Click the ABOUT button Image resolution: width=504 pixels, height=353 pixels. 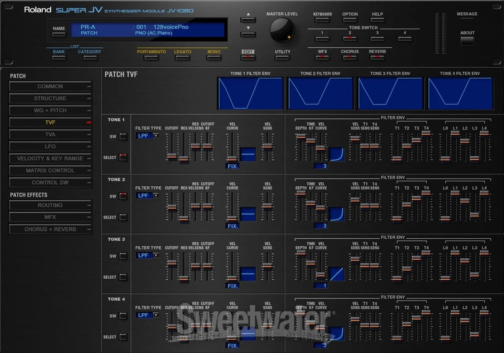pos(467,41)
